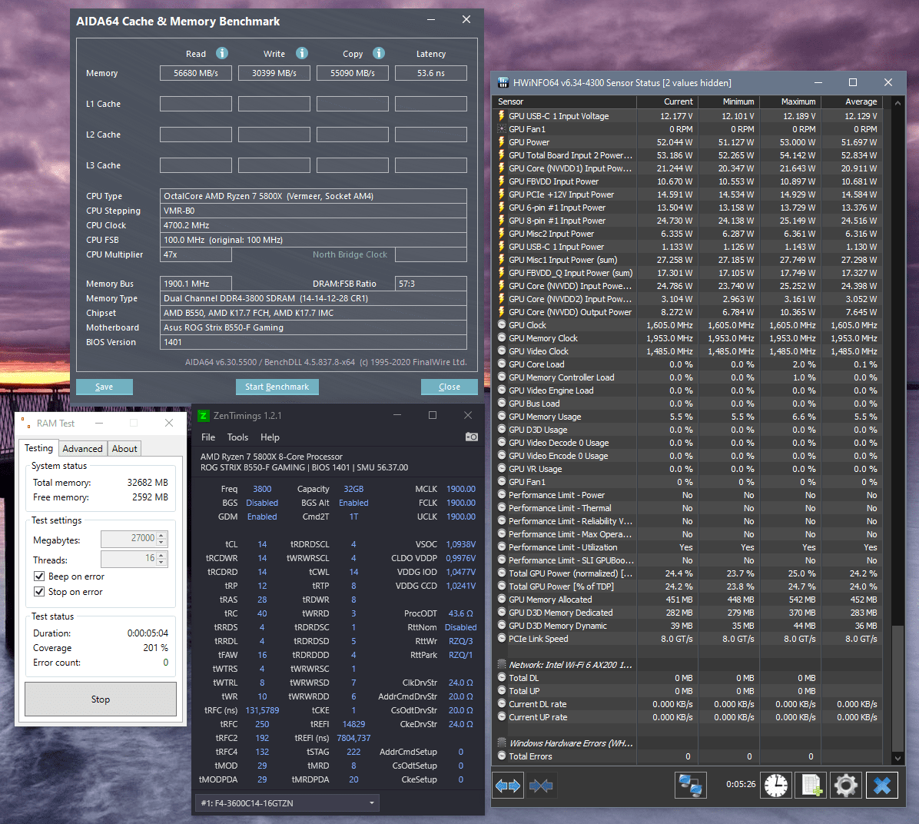
Task: Select GPU Core Load sensor row
Action: (x=688, y=364)
